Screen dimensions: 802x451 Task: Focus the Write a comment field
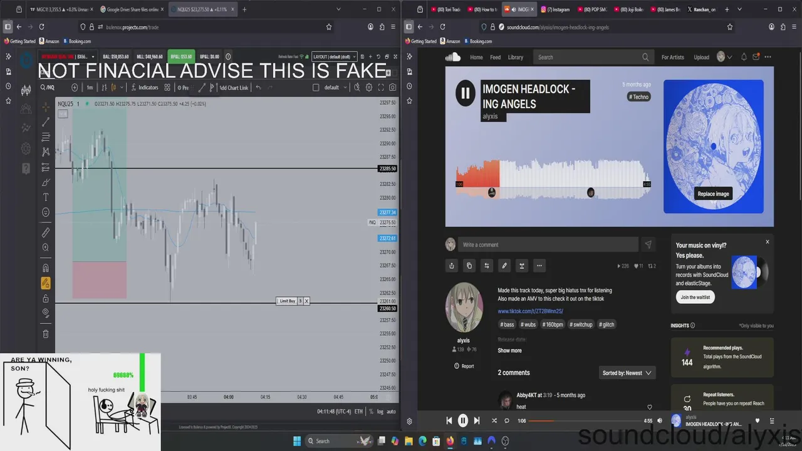[x=548, y=244]
